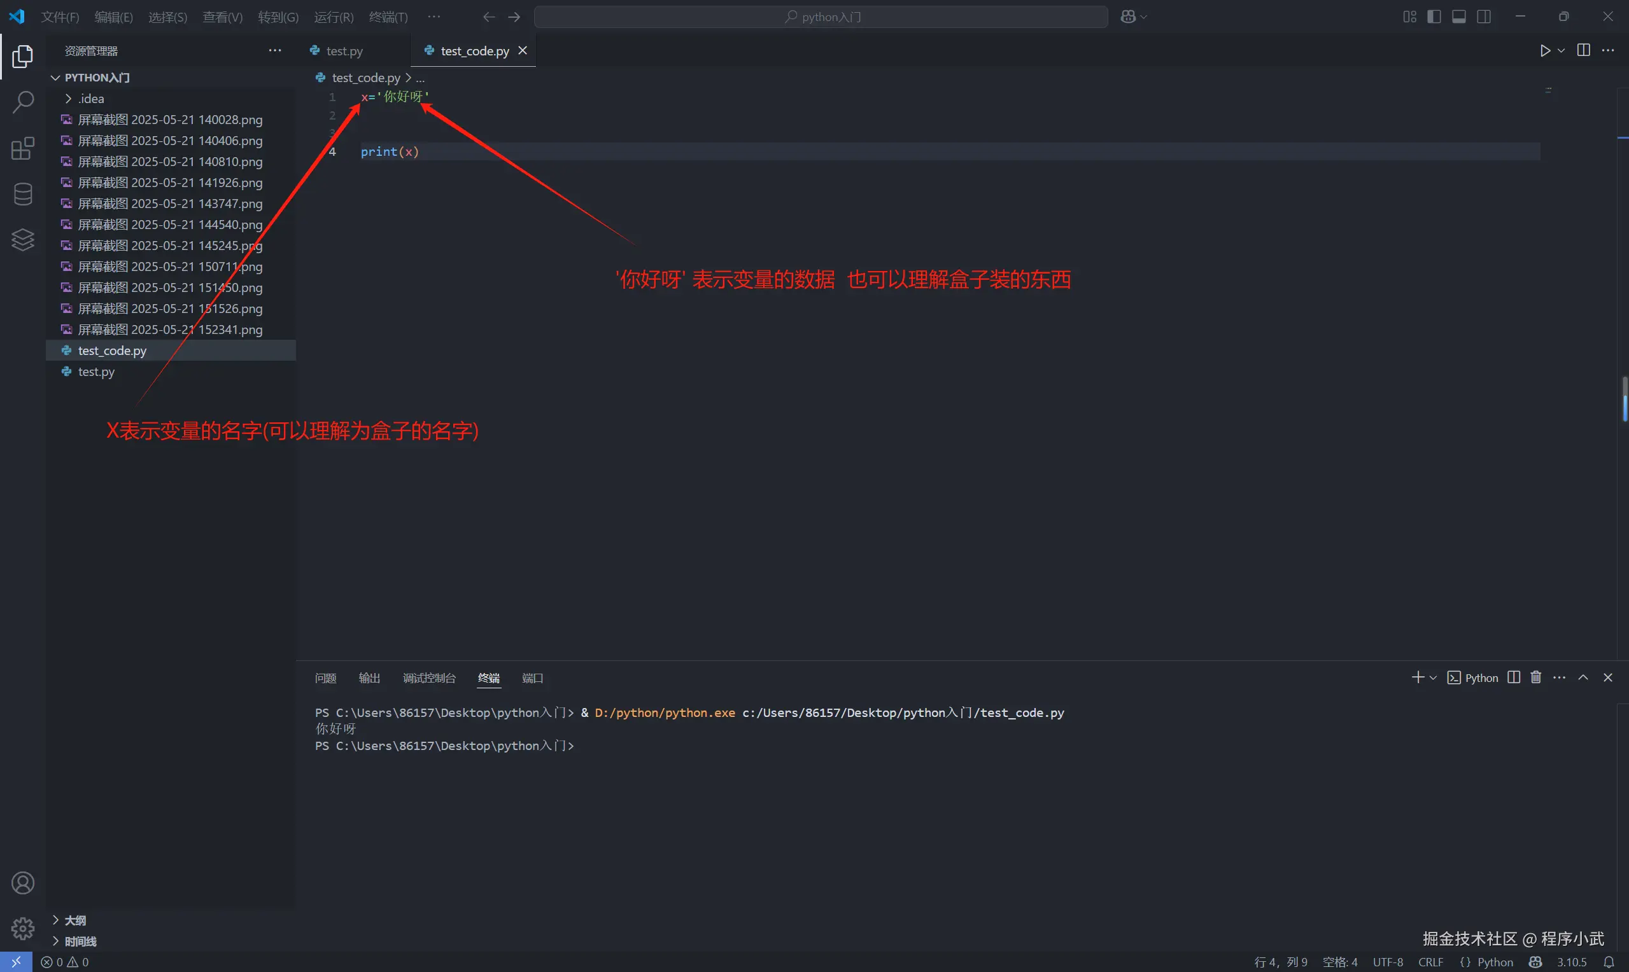Click the Run Python File play button
1629x972 pixels.
[1544, 50]
